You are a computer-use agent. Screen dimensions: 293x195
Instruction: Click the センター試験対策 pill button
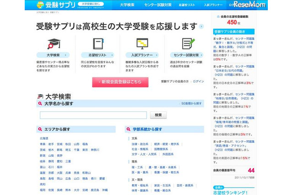point(186,55)
